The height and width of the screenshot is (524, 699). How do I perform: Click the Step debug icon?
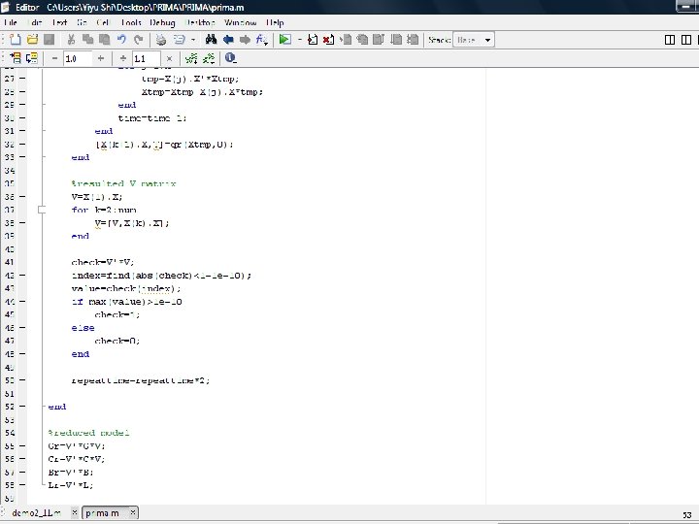tap(346, 40)
